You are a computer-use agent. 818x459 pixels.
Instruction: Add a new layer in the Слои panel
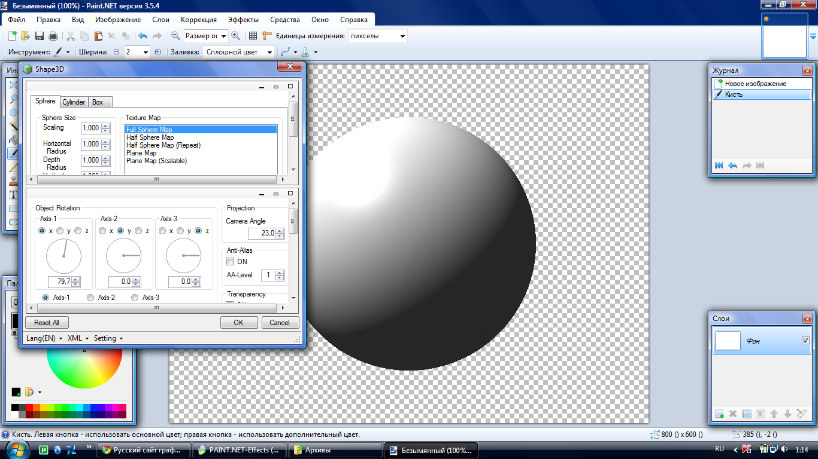719,414
